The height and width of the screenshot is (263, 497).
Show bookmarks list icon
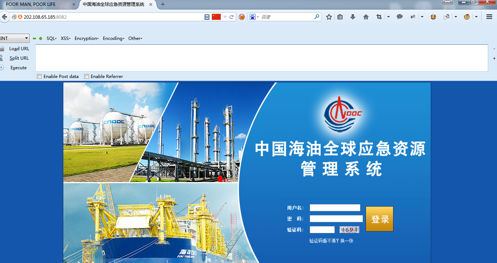coord(340,17)
